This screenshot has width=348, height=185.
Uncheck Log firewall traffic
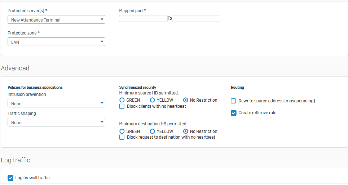click(x=10, y=178)
